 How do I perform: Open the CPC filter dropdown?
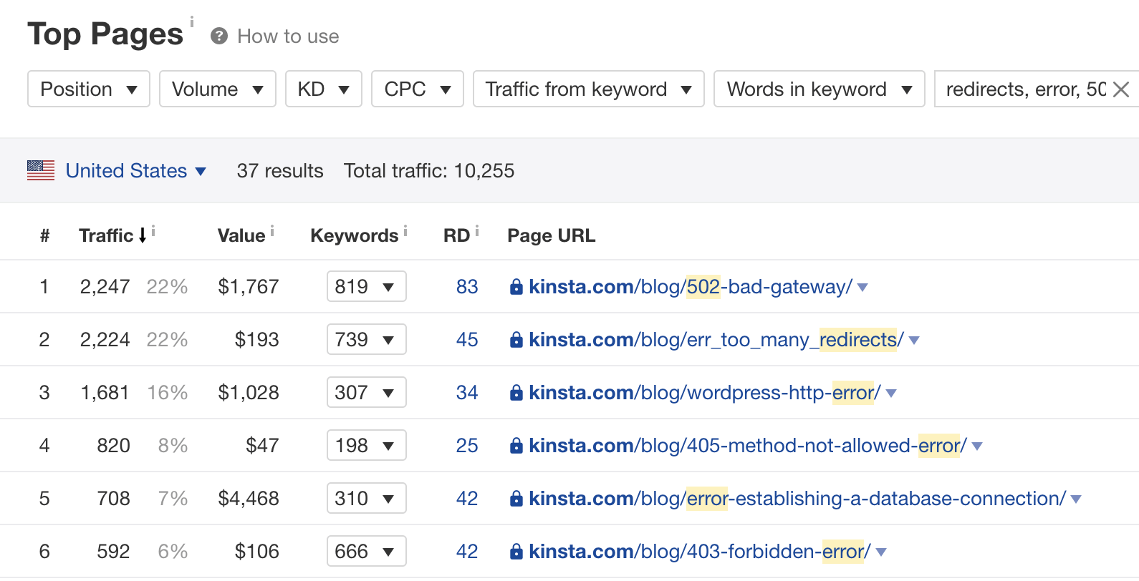pos(418,89)
